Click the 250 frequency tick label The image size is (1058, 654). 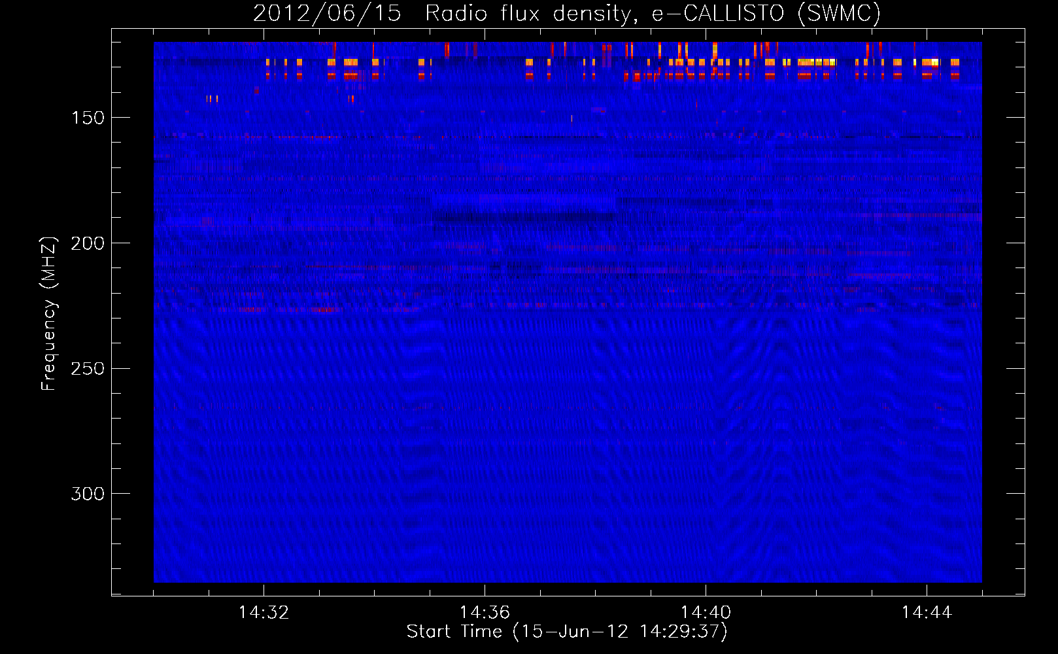[x=88, y=369]
